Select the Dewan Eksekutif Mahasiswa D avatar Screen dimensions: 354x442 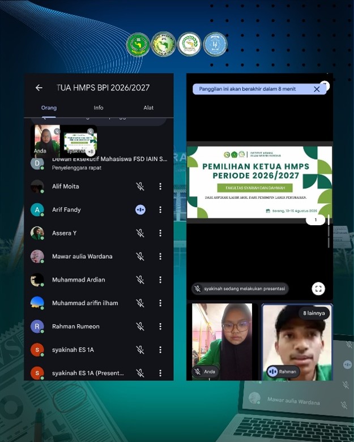pos(37,164)
